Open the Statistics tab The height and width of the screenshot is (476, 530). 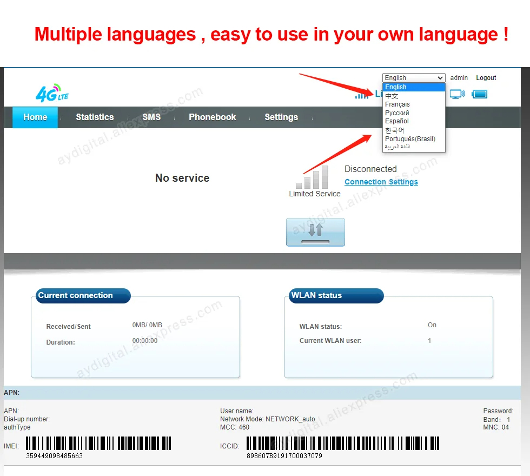(x=95, y=117)
